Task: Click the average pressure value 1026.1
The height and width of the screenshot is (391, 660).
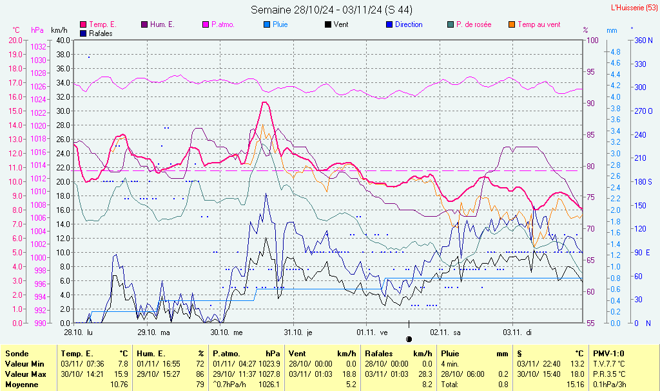Action: click(269, 385)
